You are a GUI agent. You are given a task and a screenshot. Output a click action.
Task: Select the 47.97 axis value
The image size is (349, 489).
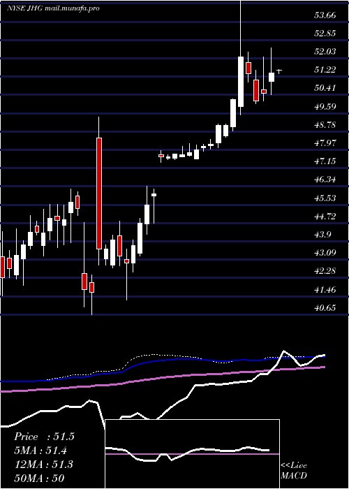pyautogui.click(x=325, y=143)
